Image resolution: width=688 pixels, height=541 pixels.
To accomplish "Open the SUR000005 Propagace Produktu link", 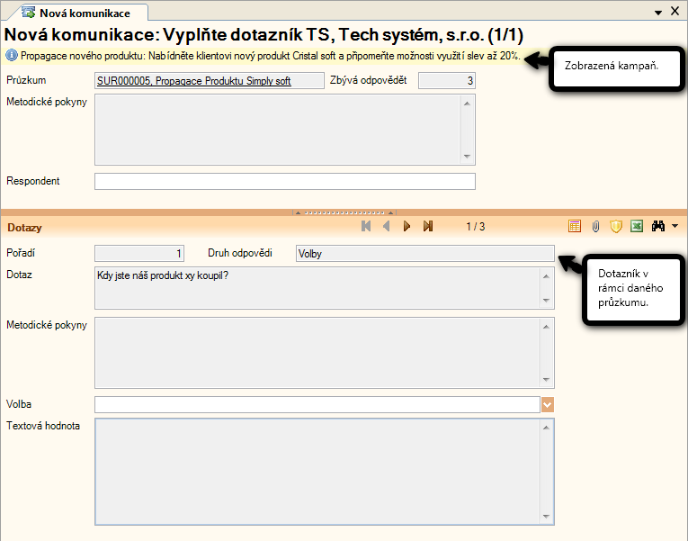I will click(193, 81).
